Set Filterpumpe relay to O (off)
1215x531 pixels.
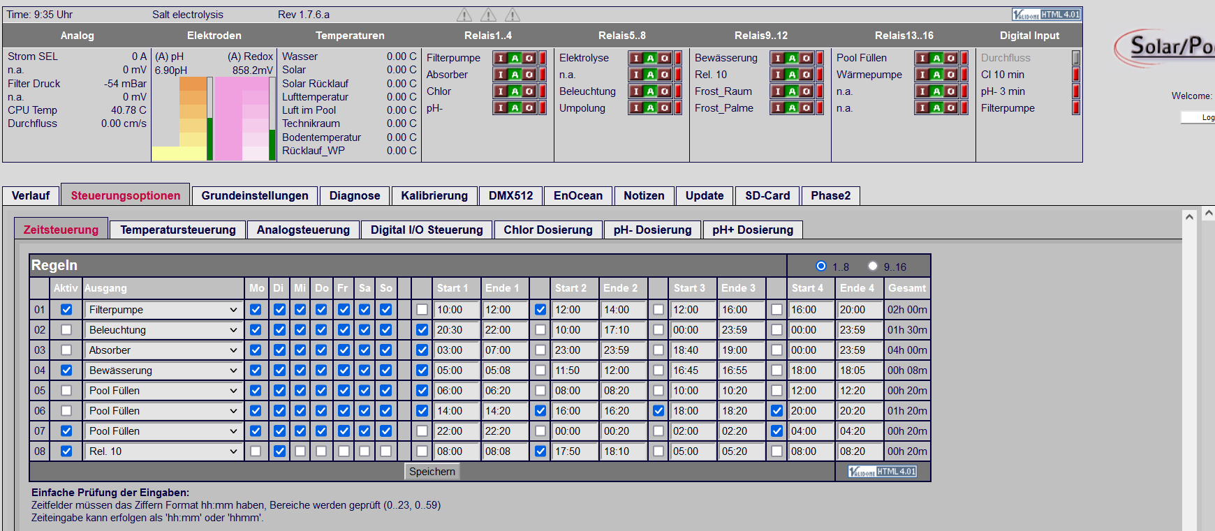pos(529,58)
